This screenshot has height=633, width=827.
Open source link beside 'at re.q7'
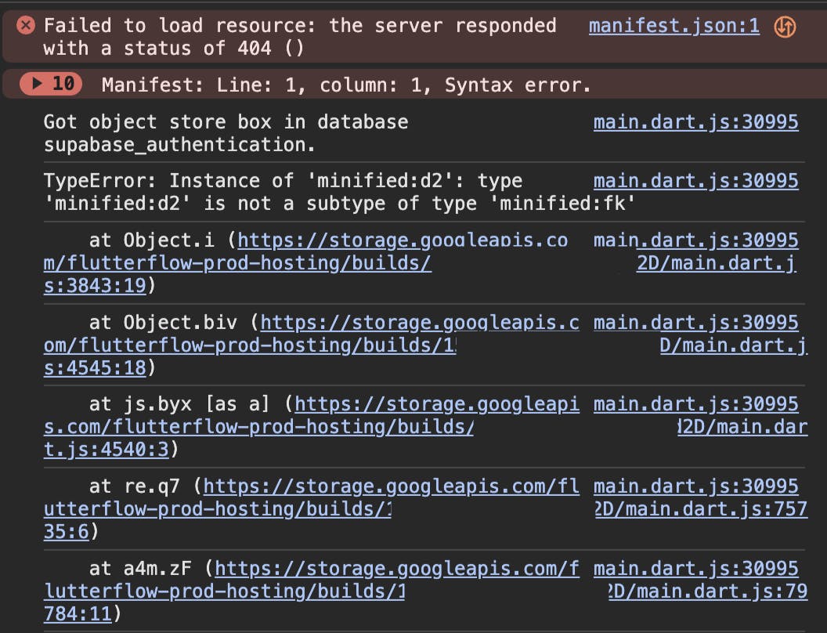point(695,487)
